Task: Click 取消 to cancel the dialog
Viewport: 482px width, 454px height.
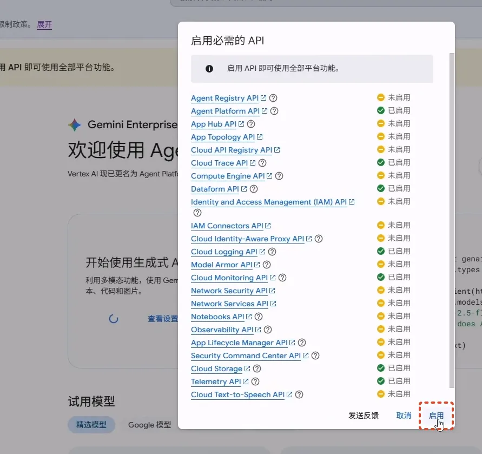Action: pyautogui.click(x=404, y=416)
